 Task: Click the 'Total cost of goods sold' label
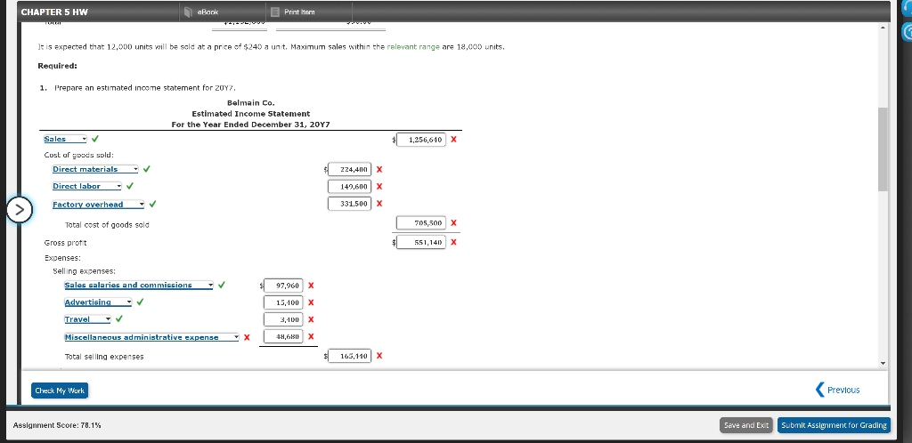[107, 225]
